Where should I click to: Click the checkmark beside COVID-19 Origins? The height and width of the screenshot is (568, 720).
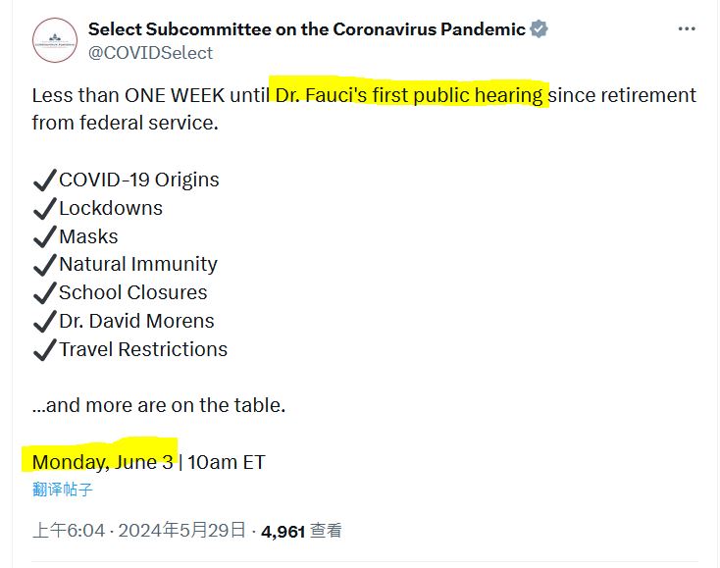tap(44, 181)
